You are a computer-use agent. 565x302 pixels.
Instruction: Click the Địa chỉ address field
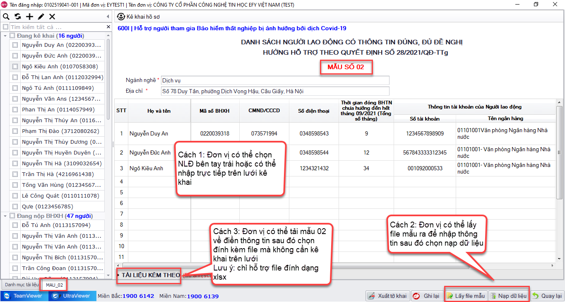click(275, 91)
